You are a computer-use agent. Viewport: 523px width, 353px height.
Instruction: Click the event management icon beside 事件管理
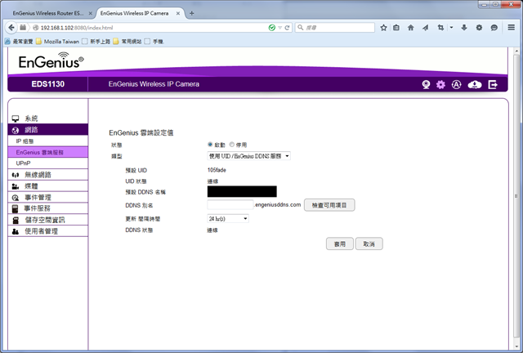tap(16, 198)
